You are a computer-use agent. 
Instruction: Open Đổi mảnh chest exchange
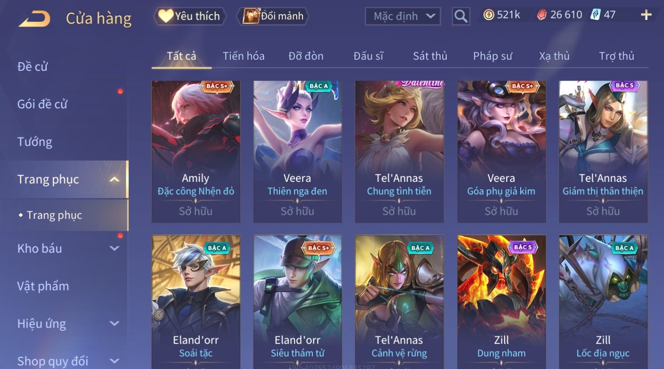273,16
